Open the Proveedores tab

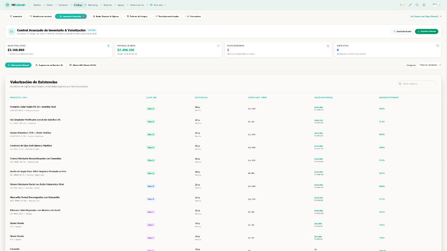point(193,17)
